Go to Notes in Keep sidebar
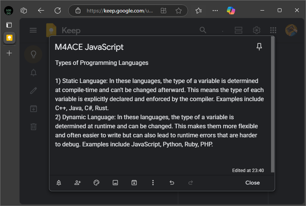 pos(34,54)
